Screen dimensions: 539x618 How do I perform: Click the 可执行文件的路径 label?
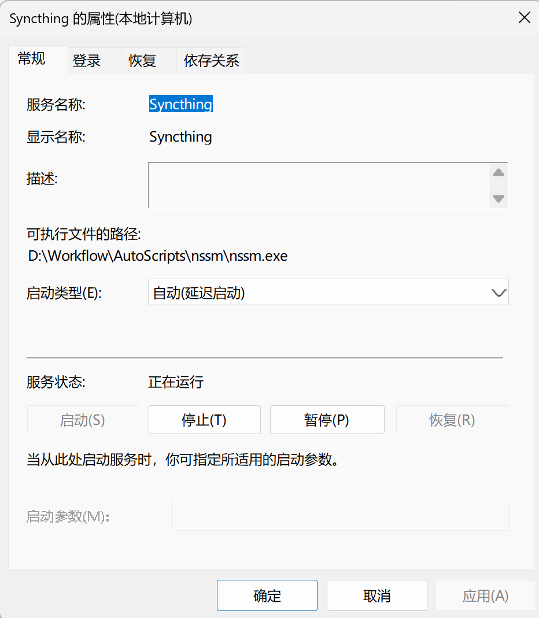(84, 234)
